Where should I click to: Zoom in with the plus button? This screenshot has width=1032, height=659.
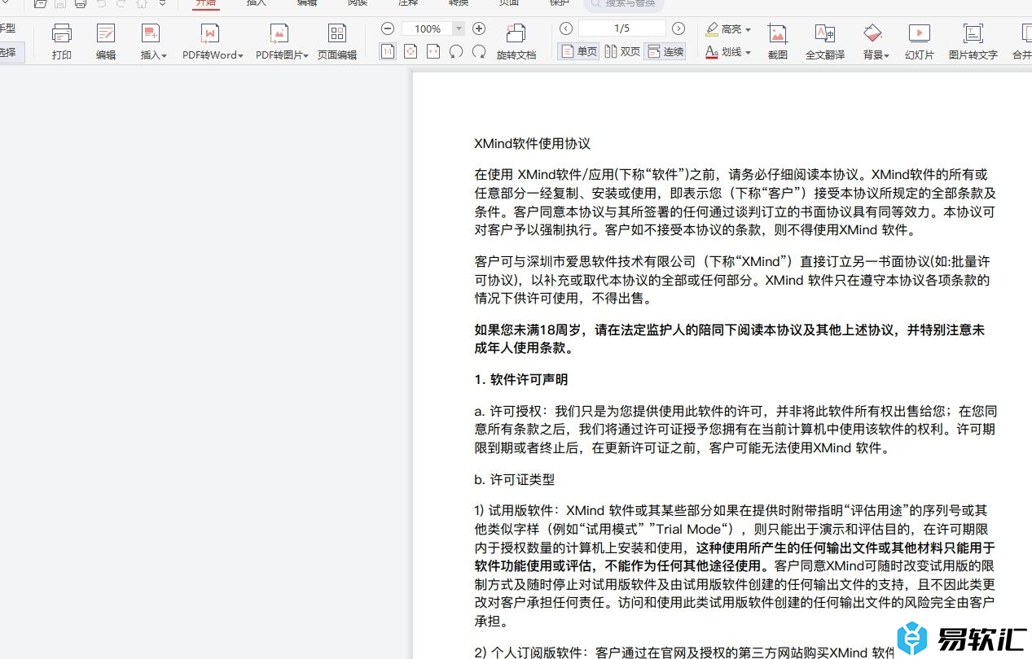tap(479, 28)
